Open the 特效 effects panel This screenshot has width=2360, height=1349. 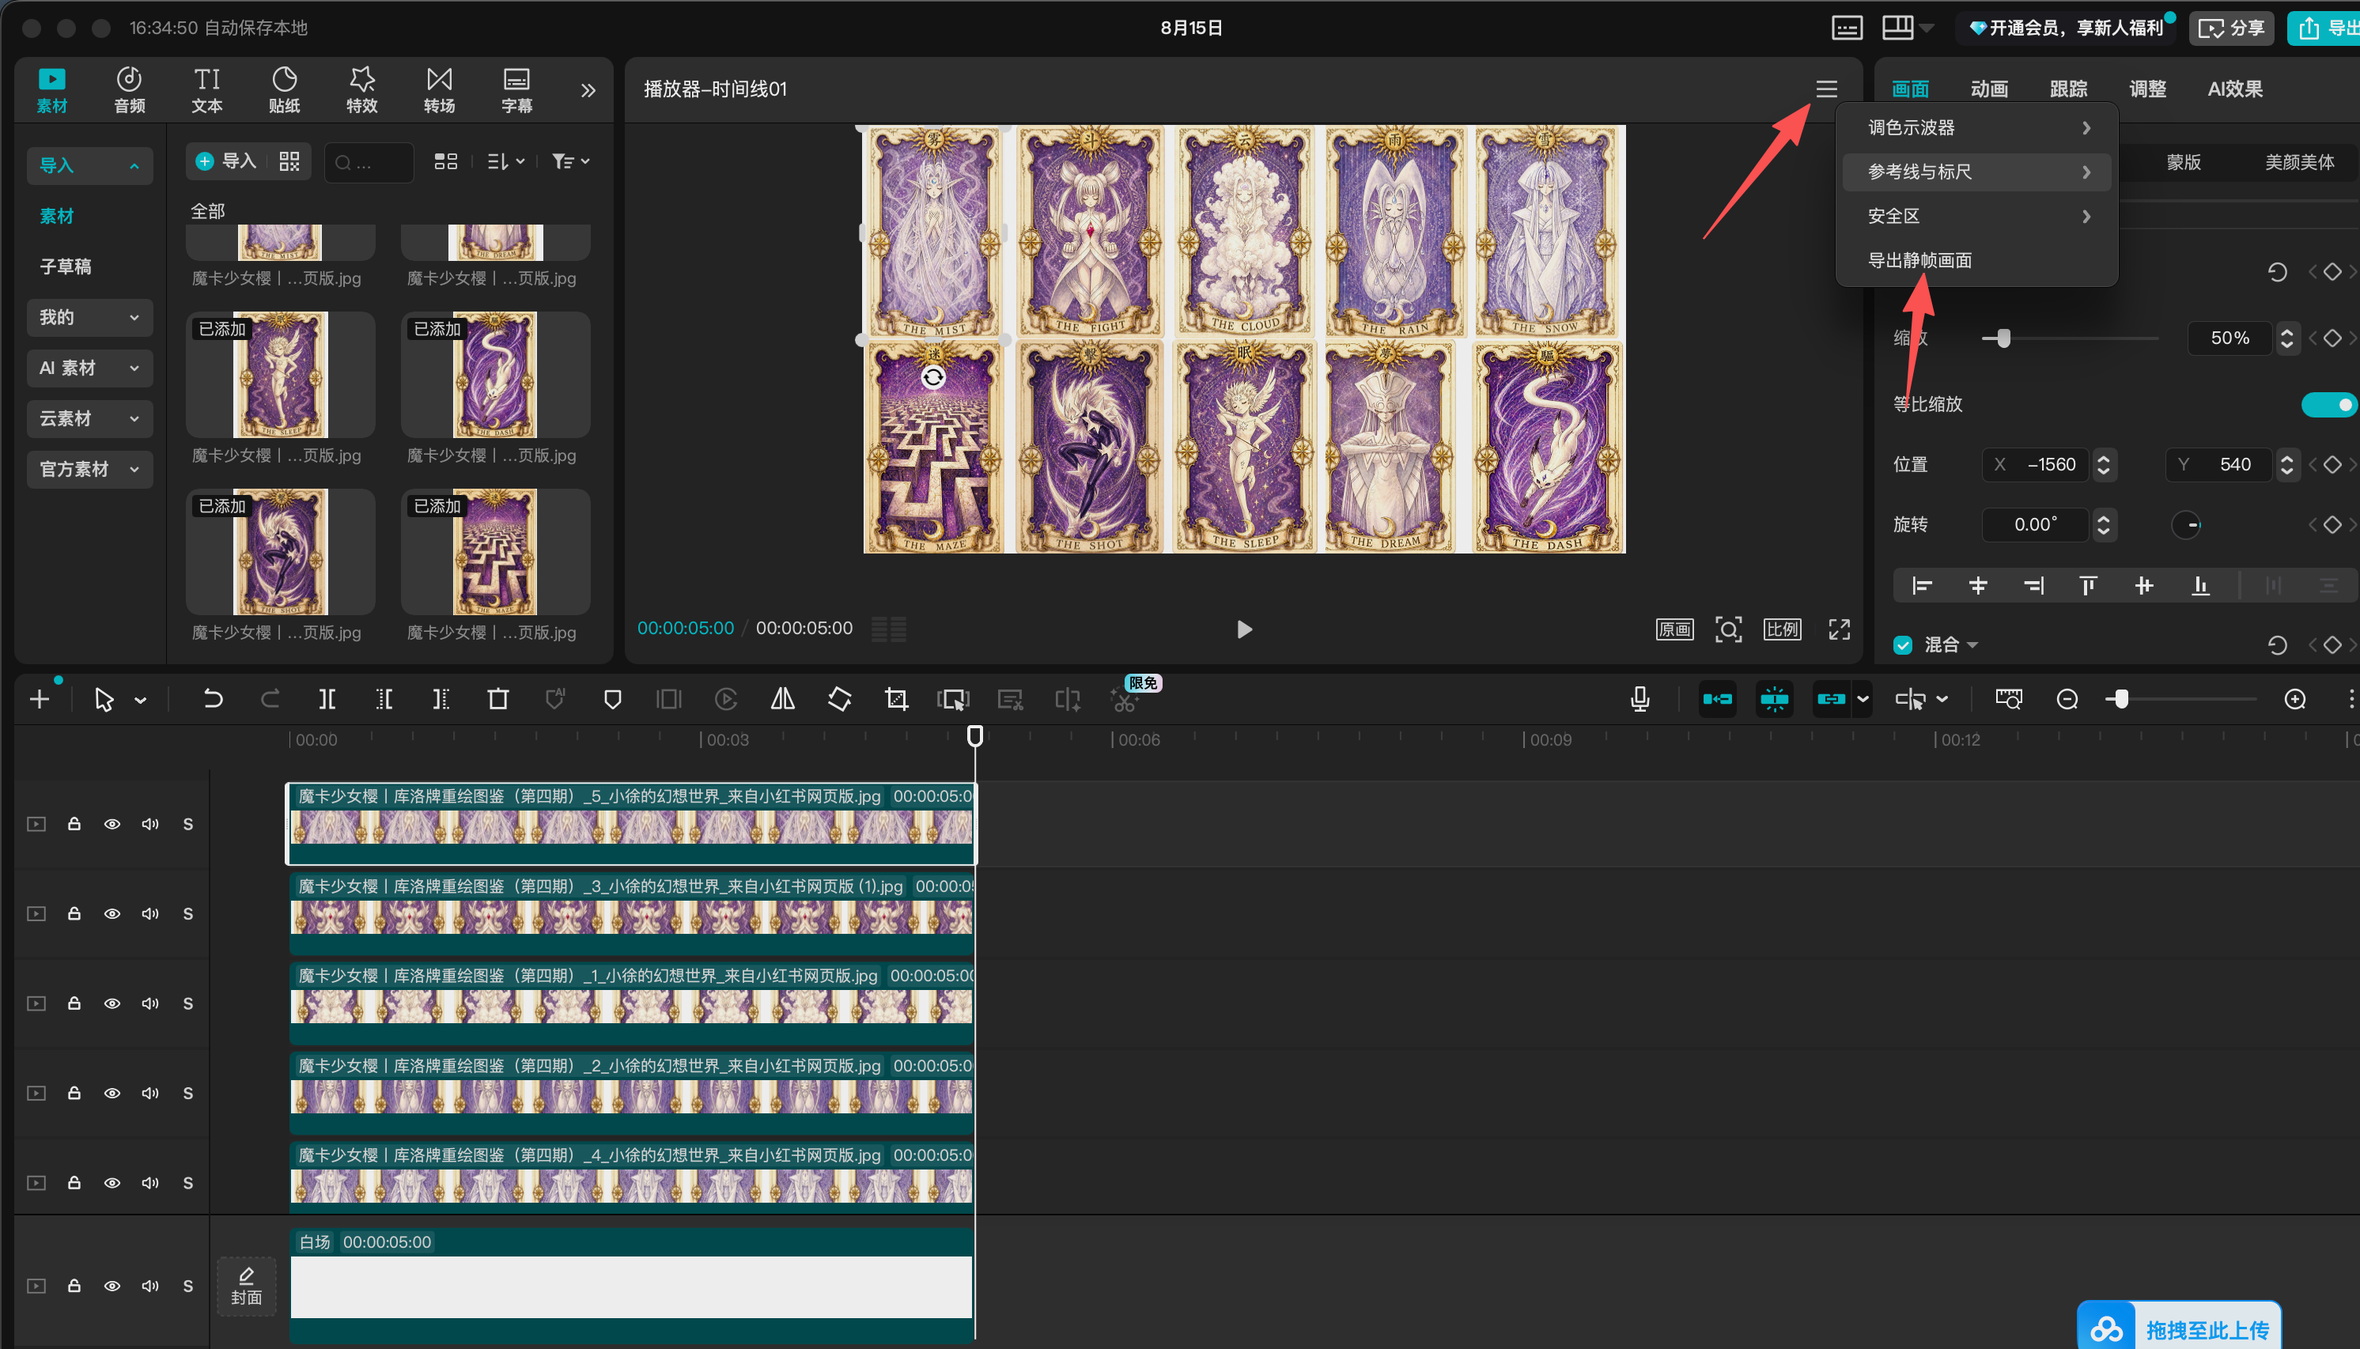(x=361, y=90)
